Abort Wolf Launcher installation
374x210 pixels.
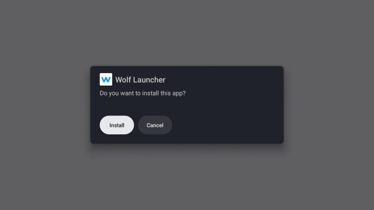pos(155,125)
